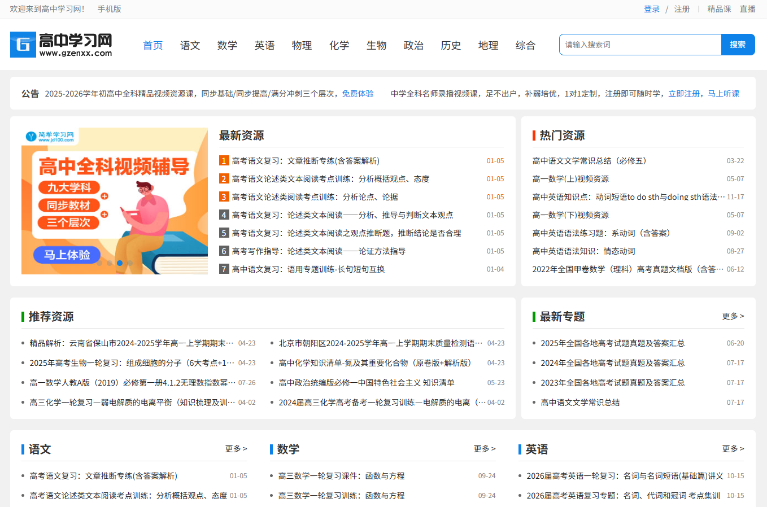The image size is (767, 507).
Task: Select the first carousel indicator dot
Action: (99, 263)
